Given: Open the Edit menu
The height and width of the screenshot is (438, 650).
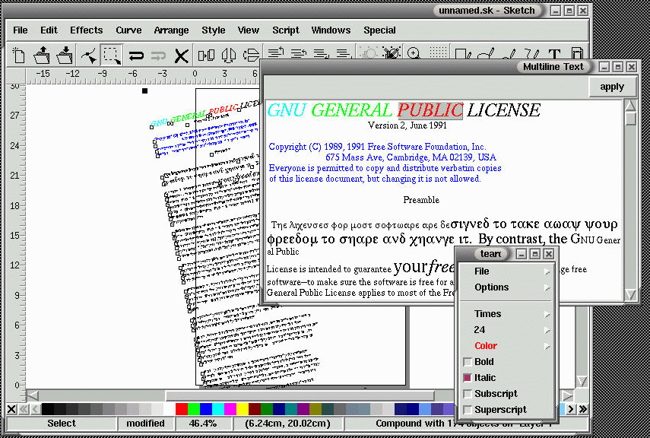Looking at the screenshot, I should click(x=49, y=30).
